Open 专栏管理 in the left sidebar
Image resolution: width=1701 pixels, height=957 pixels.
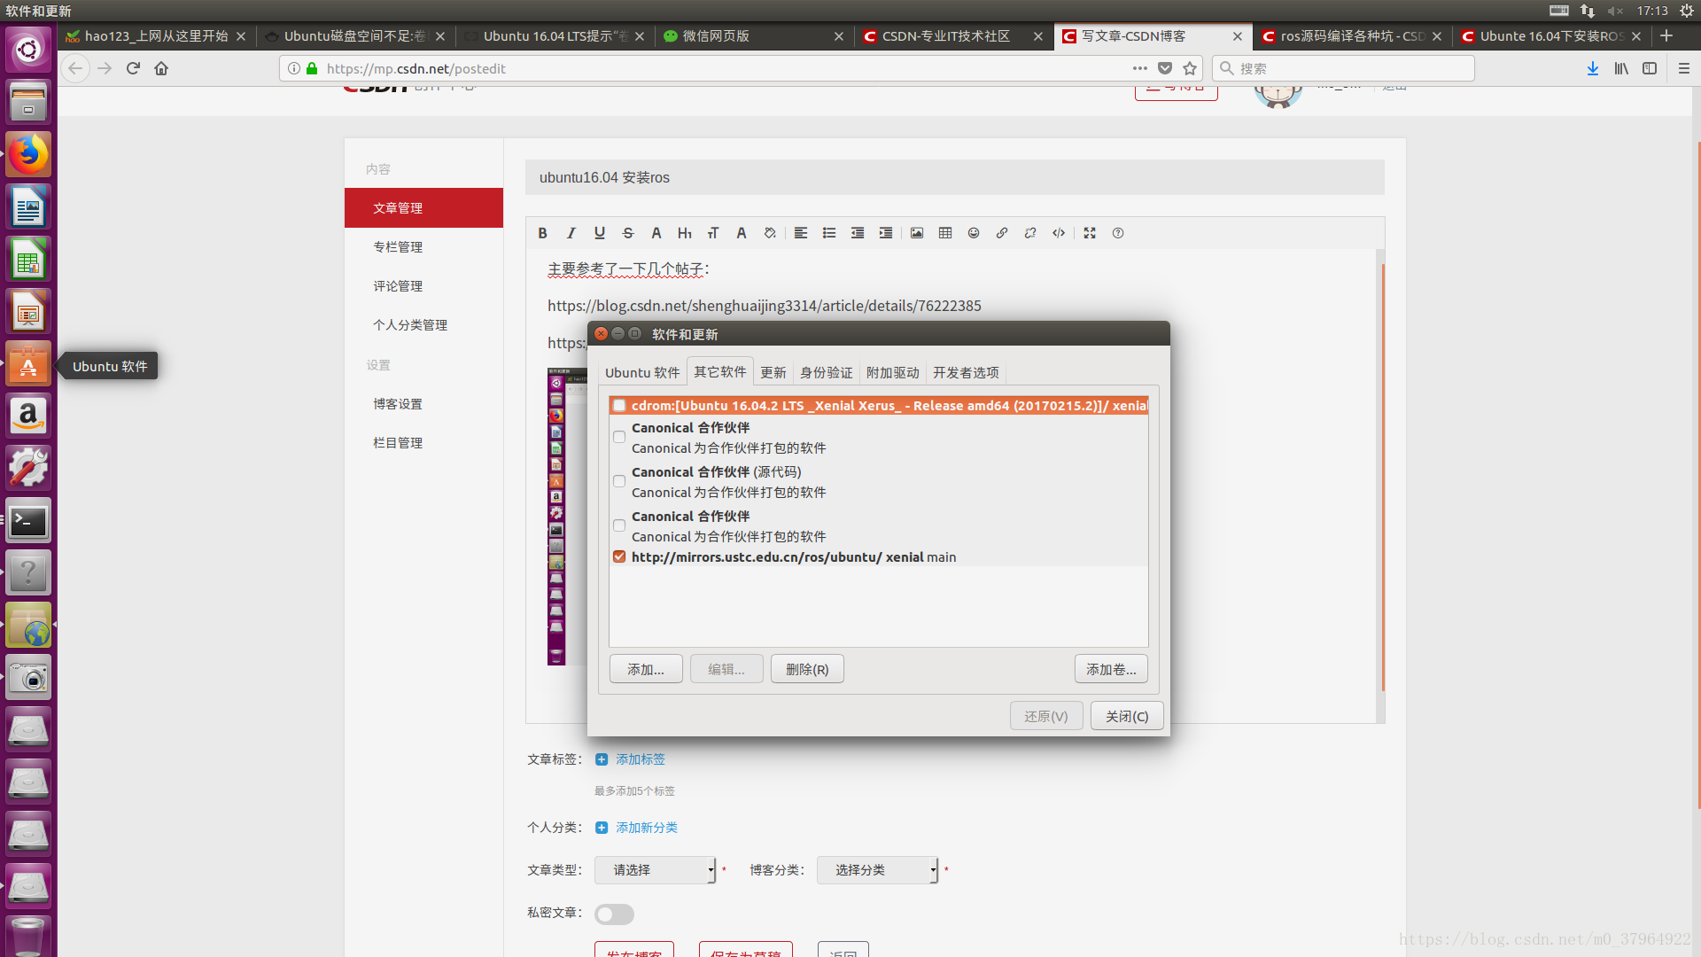point(398,247)
